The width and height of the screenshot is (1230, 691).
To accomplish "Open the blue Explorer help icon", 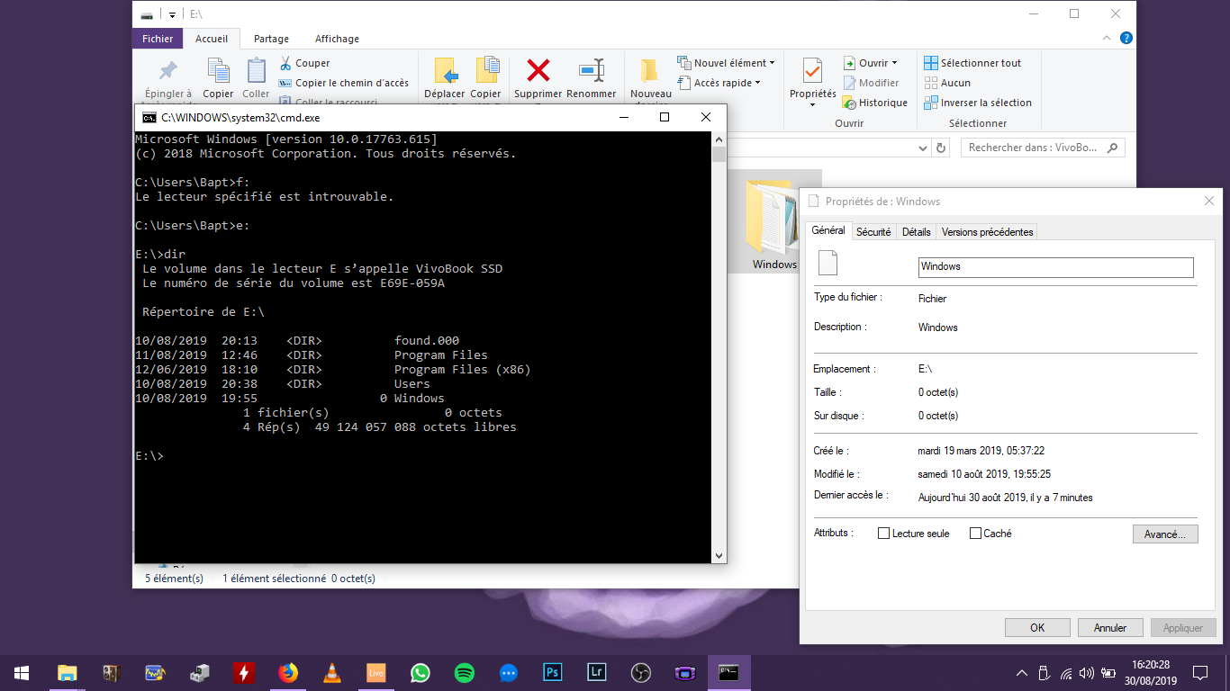I will pyautogui.click(x=1126, y=39).
